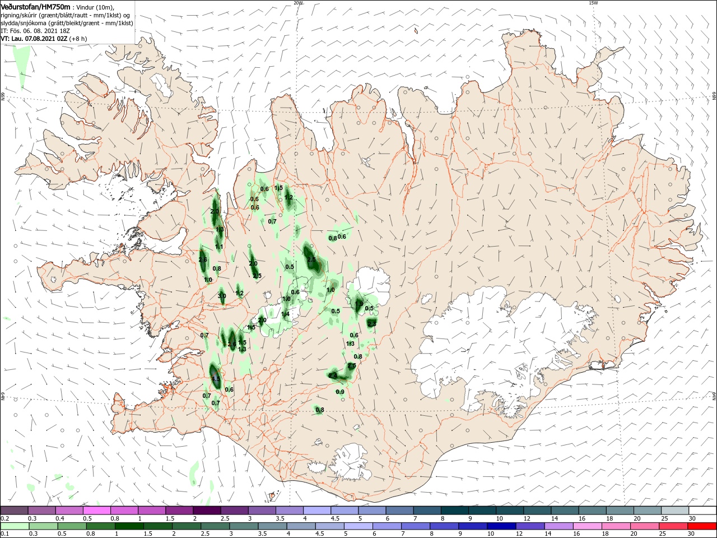Pick the purple 1.5 snow legend swatch
The height and width of the screenshot is (538, 717).
tap(179, 511)
